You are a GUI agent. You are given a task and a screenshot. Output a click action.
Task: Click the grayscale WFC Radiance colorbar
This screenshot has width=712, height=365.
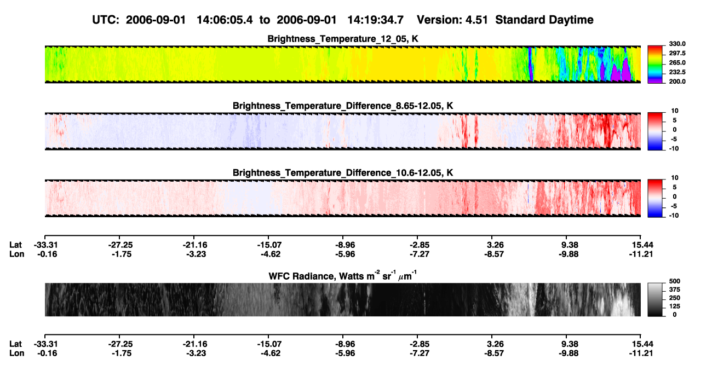pyautogui.click(x=655, y=299)
